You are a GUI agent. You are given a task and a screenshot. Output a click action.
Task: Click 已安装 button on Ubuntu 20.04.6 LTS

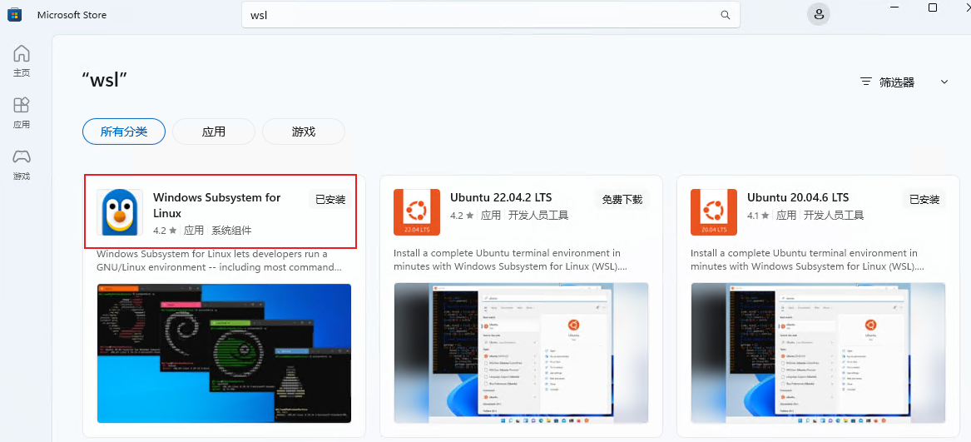[x=924, y=200]
